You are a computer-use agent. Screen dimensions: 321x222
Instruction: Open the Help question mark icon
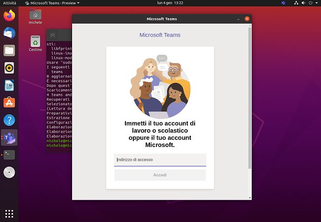click(x=9, y=120)
